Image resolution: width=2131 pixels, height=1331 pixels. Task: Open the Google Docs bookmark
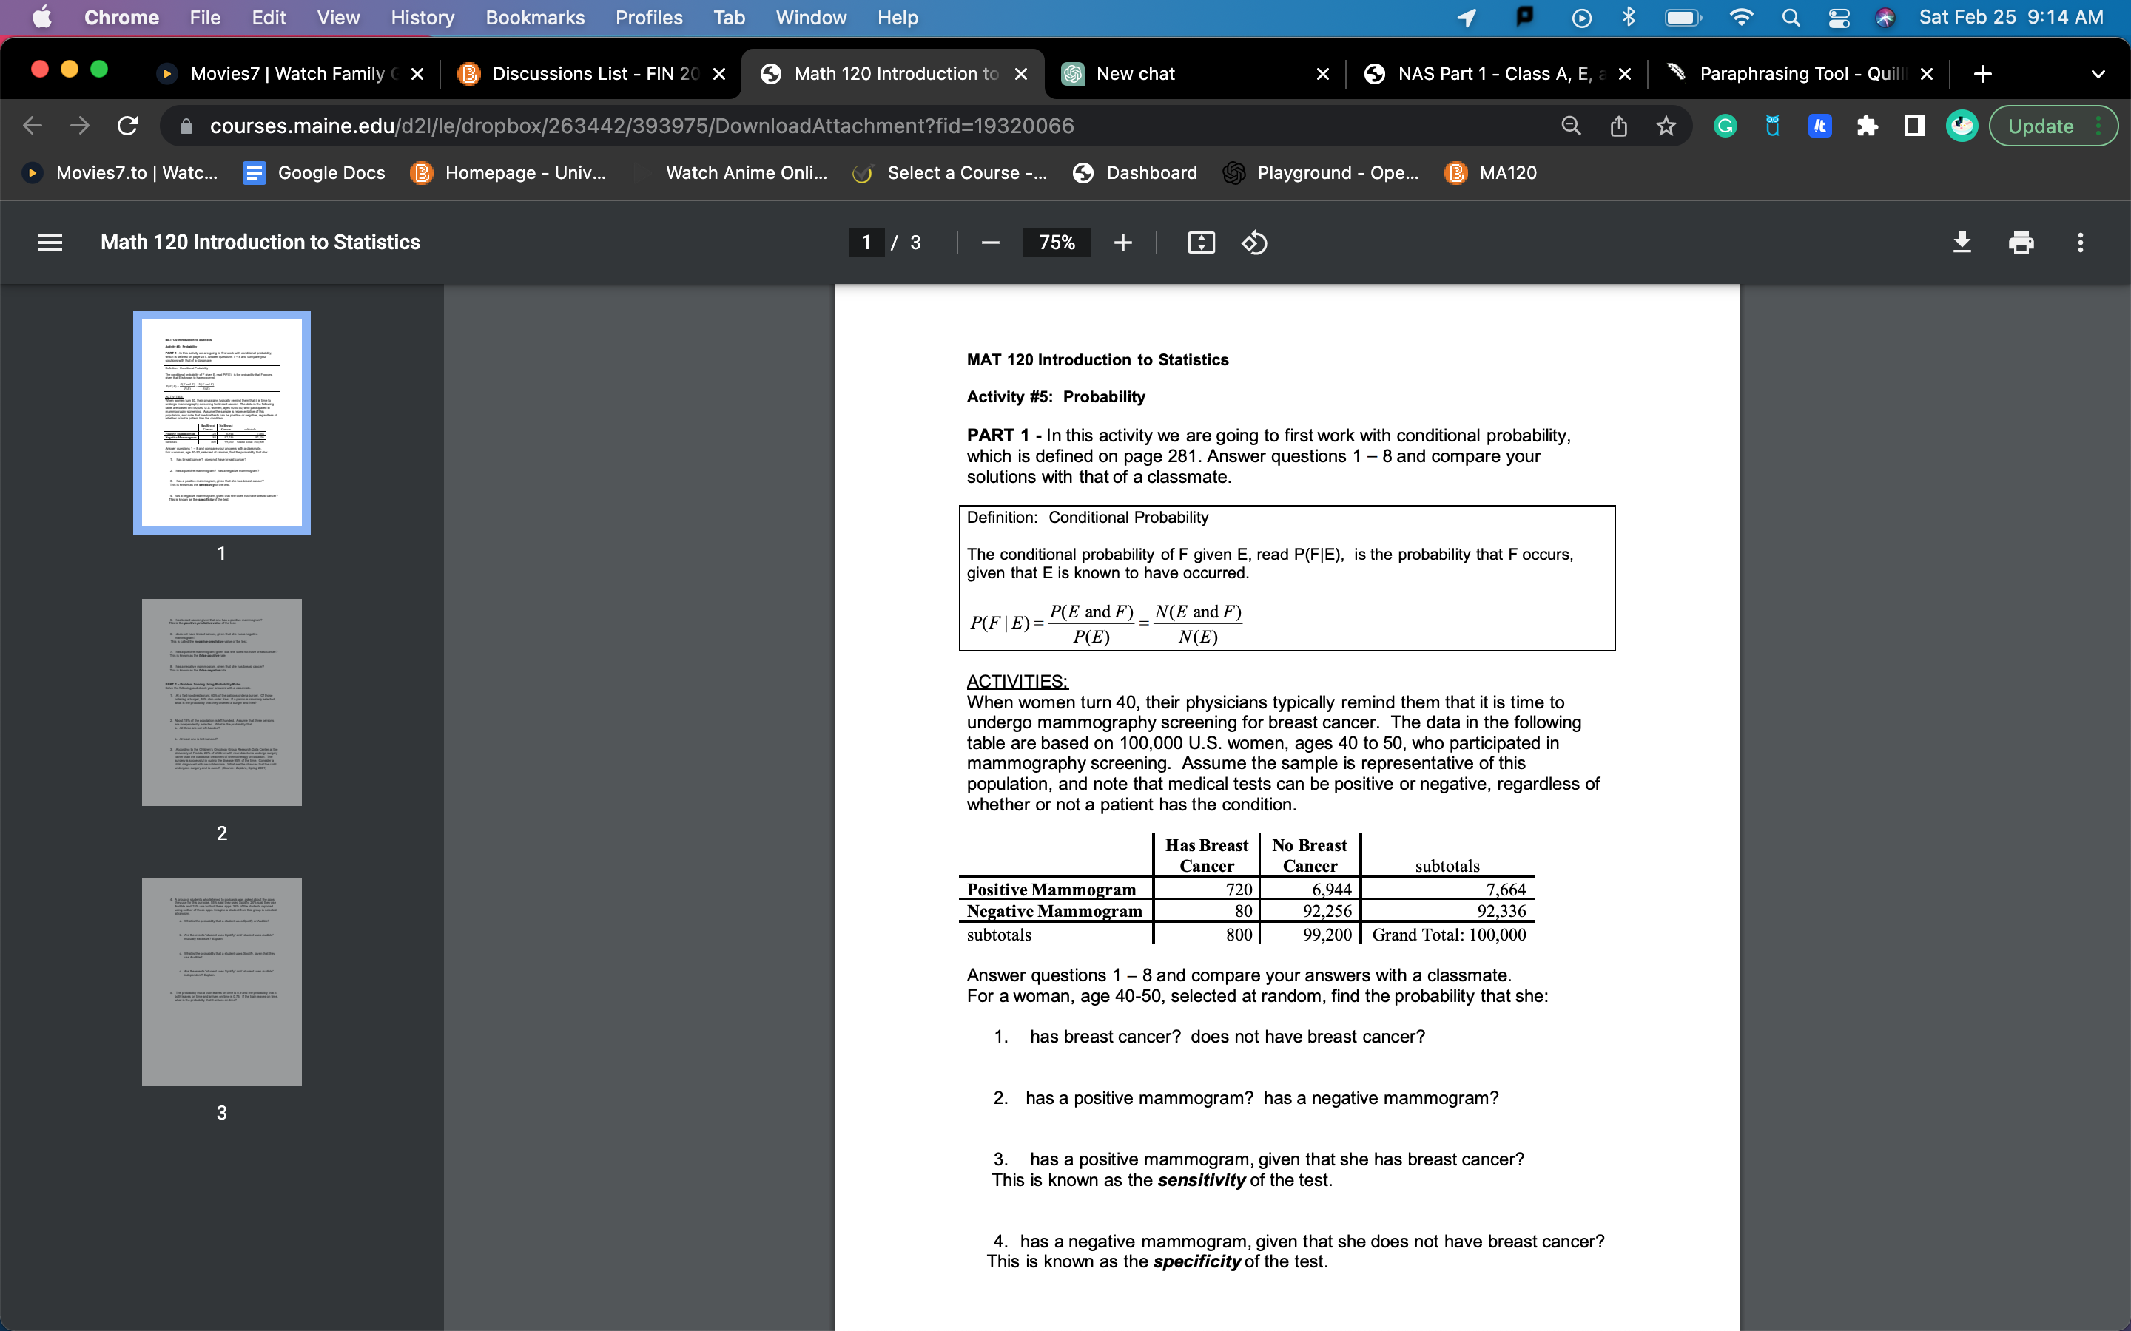point(314,172)
